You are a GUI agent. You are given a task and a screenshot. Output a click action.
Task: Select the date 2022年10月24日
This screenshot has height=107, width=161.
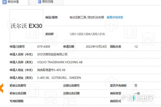[x=96, y=47]
